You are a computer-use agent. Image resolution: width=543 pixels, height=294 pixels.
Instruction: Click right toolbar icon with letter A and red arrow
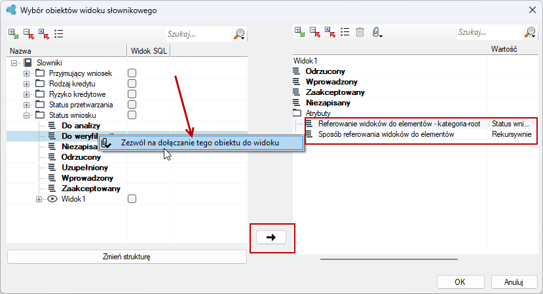[x=330, y=32]
